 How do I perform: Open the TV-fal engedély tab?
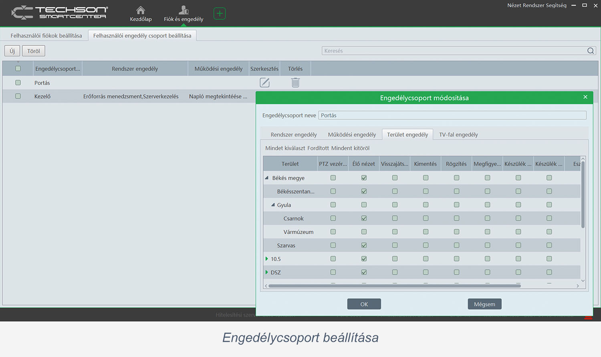458,134
